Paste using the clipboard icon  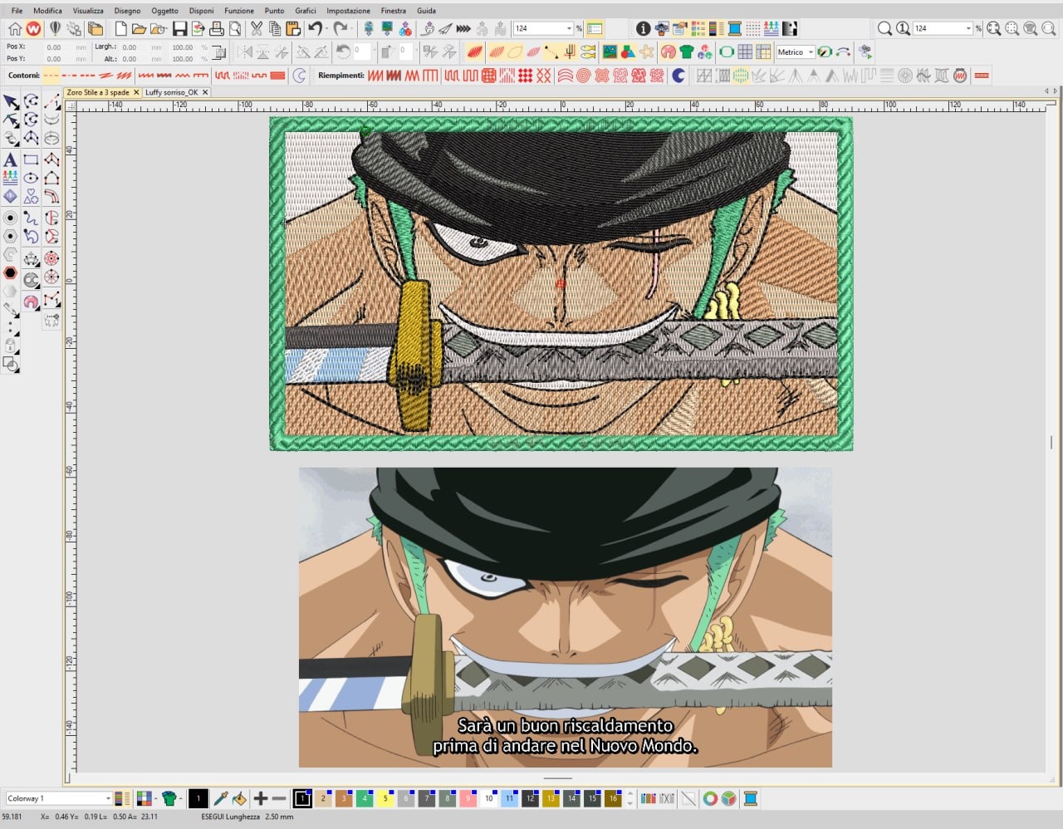tap(293, 29)
